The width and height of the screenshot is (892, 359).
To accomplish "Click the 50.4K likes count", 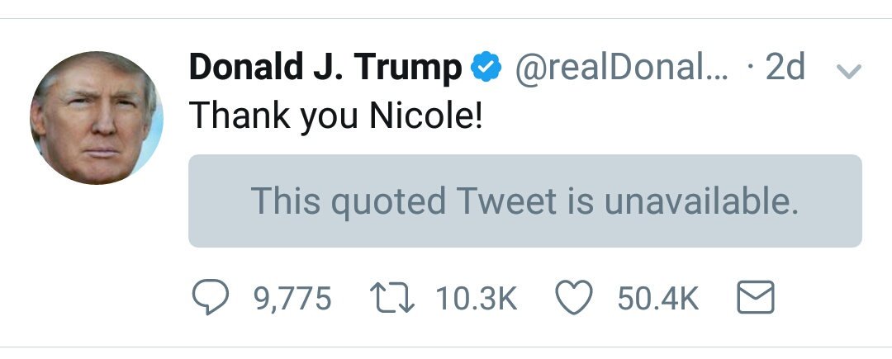I will (x=657, y=299).
